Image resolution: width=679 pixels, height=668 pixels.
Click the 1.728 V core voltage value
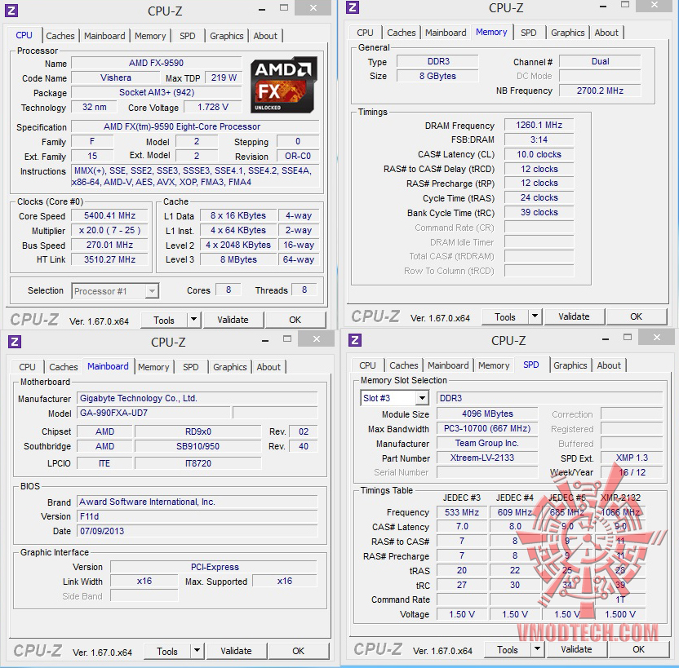(213, 107)
